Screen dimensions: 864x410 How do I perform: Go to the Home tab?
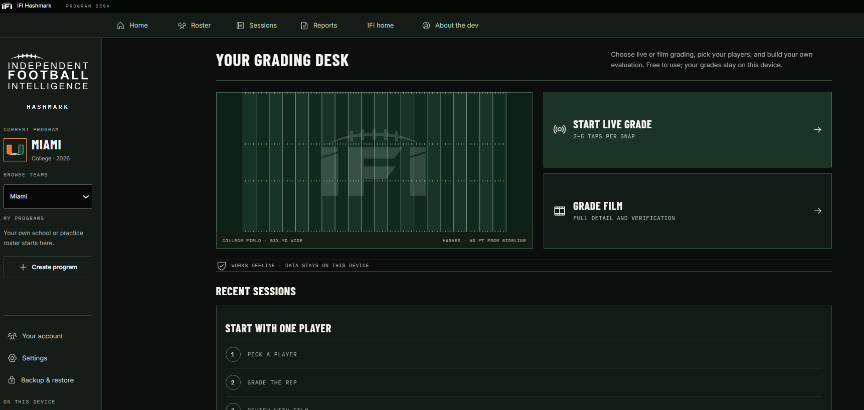pos(132,26)
